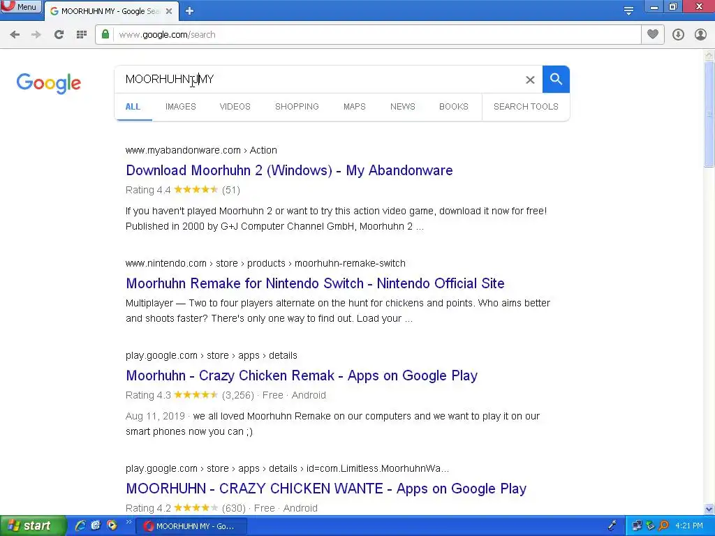
Task: Launch Windows Media Player from quick launch
Action: [x=112, y=526]
